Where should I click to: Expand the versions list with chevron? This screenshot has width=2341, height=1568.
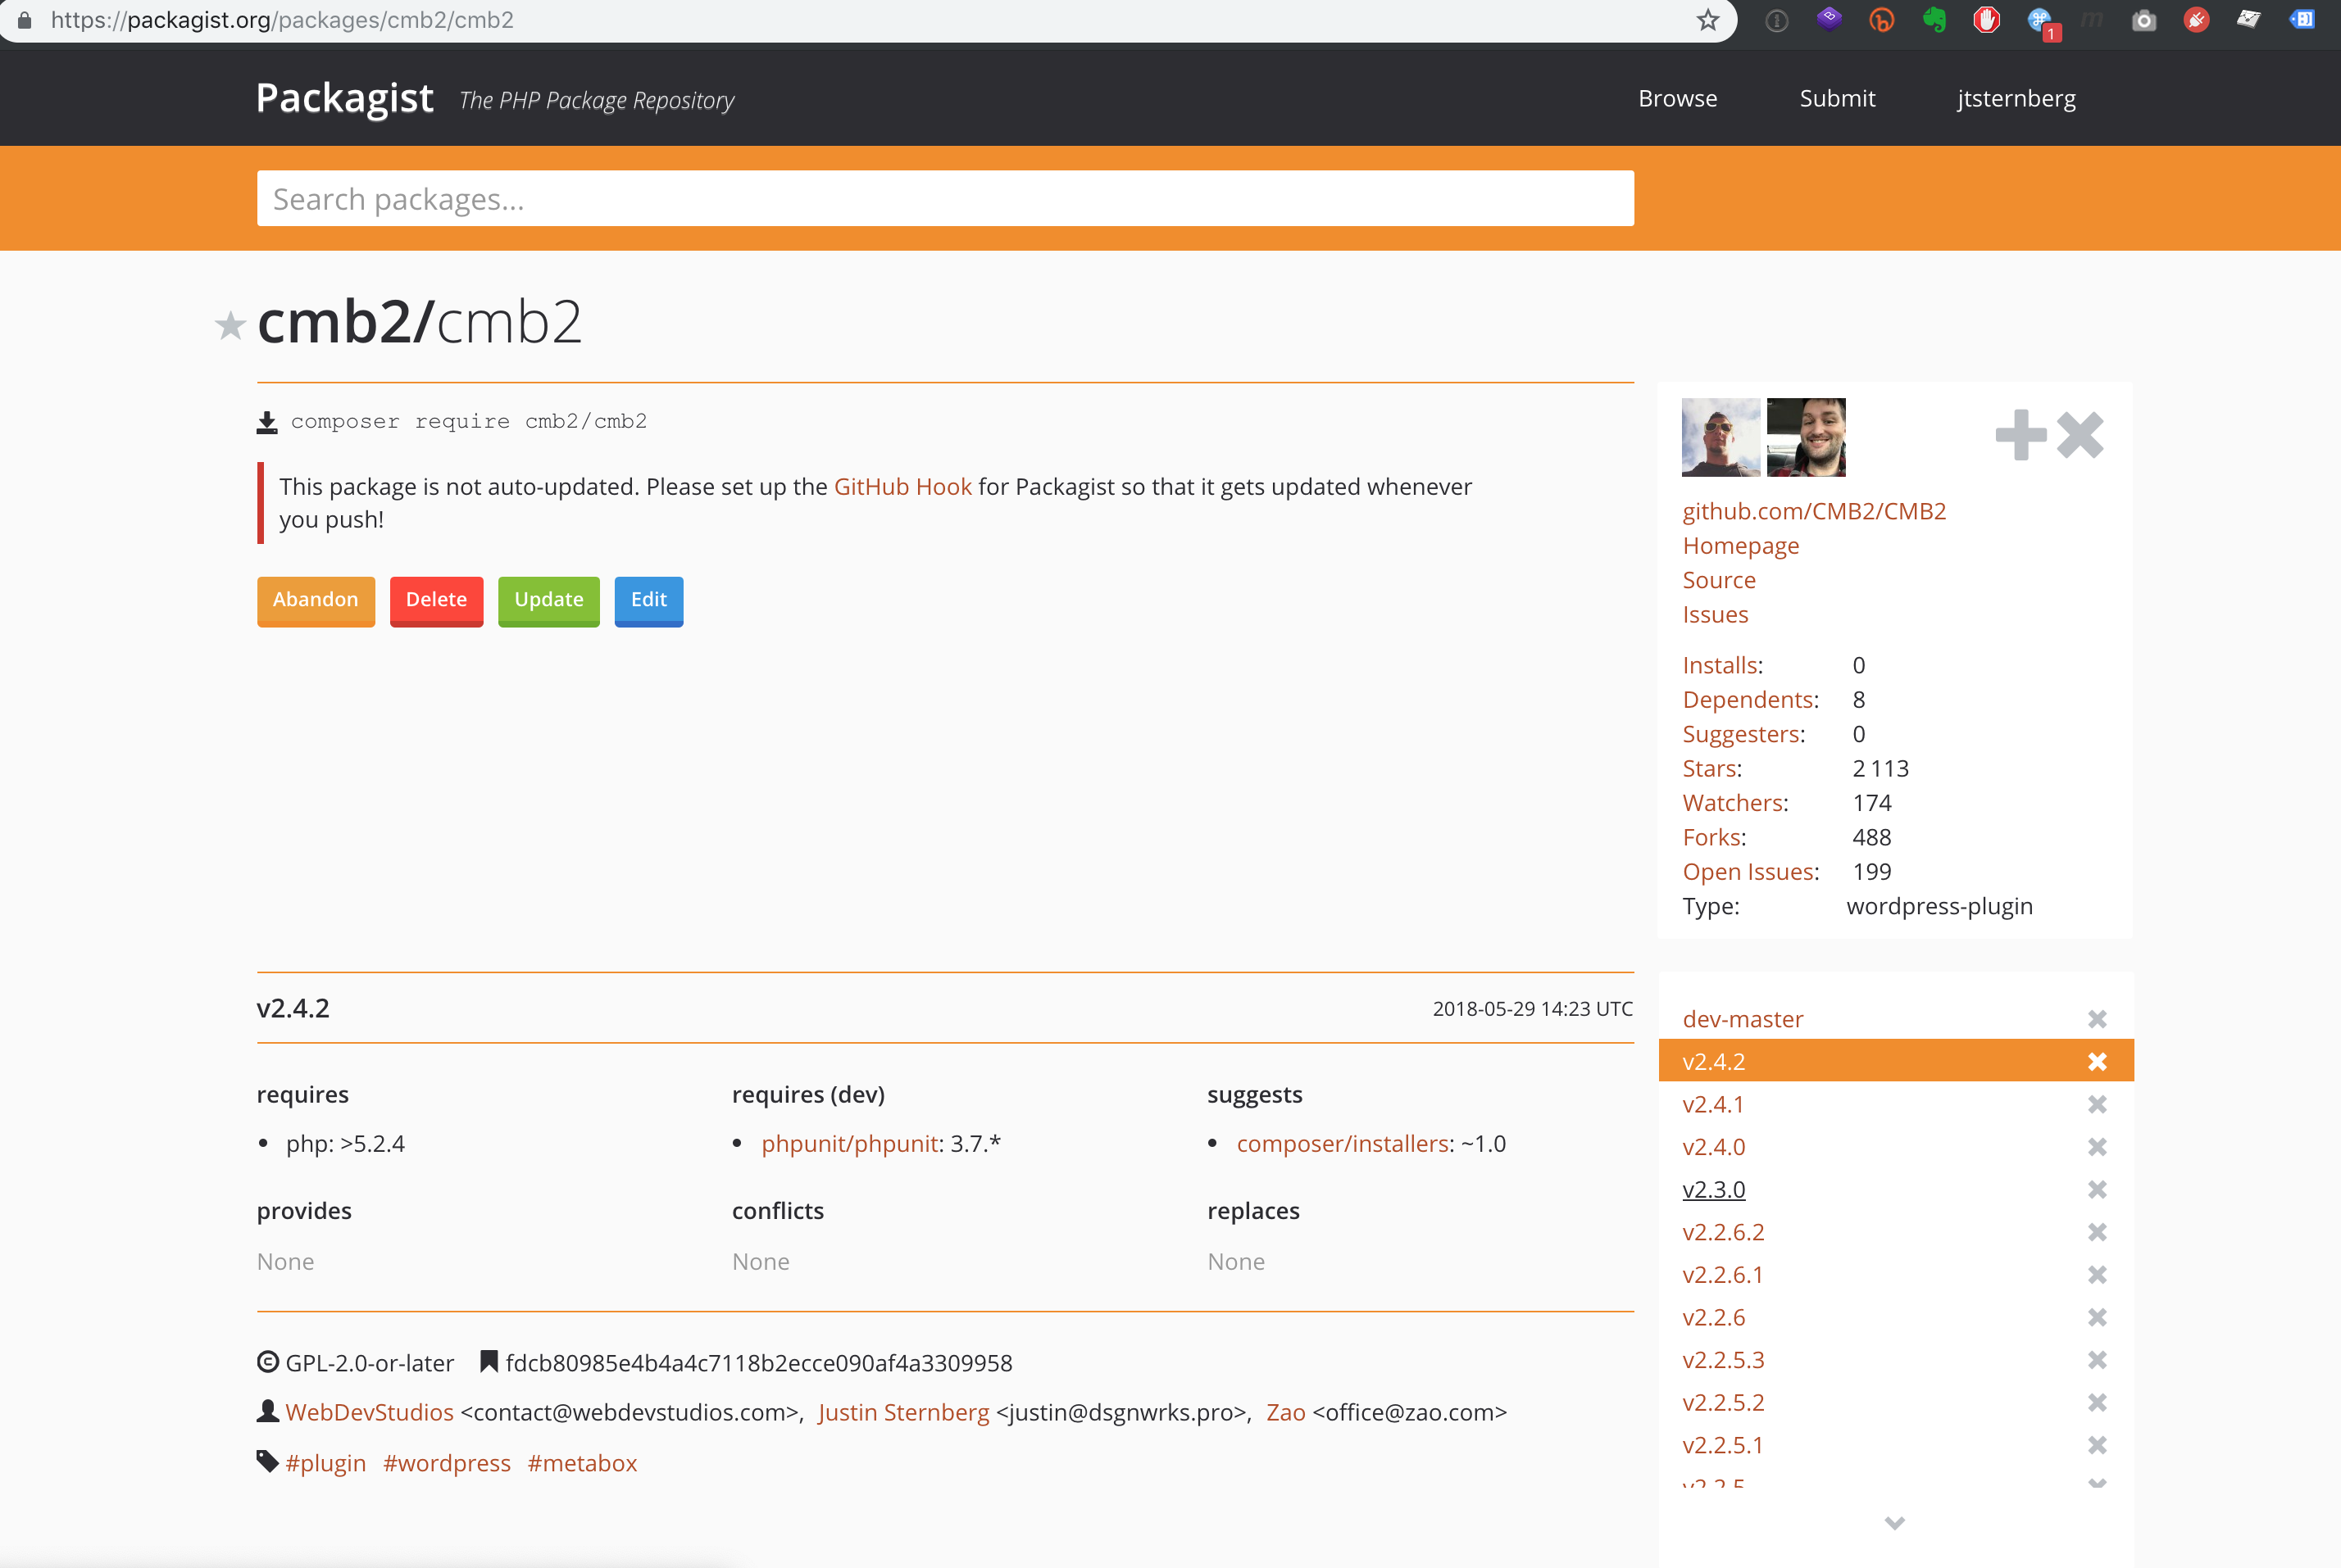tap(1895, 1523)
